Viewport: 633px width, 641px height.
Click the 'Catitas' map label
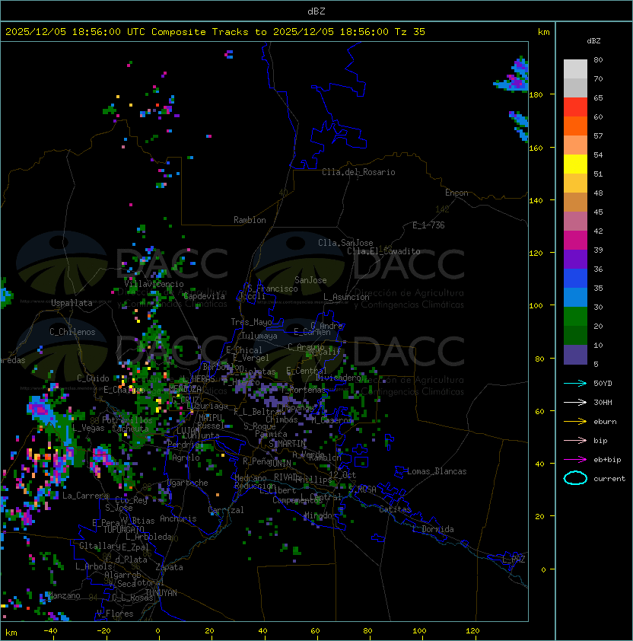(x=395, y=509)
